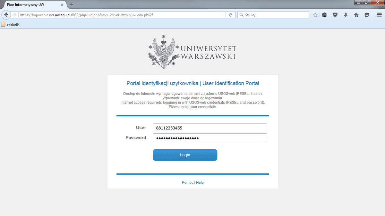Bookmark this page with the star icon
The height and width of the screenshot is (216, 385).
(x=315, y=15)
